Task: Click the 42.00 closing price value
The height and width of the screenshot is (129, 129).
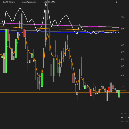Action: click(x=124, y=114)
